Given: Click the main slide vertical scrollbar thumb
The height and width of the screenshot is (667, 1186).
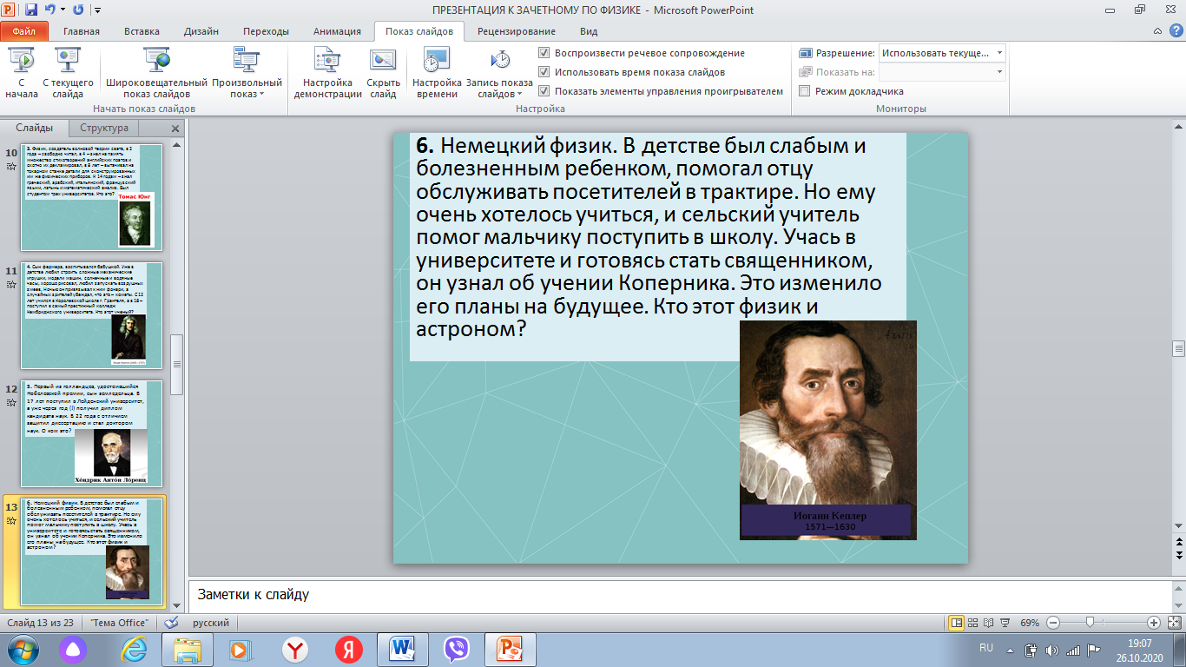Looking at the screenshot, I should [1178, 348].
